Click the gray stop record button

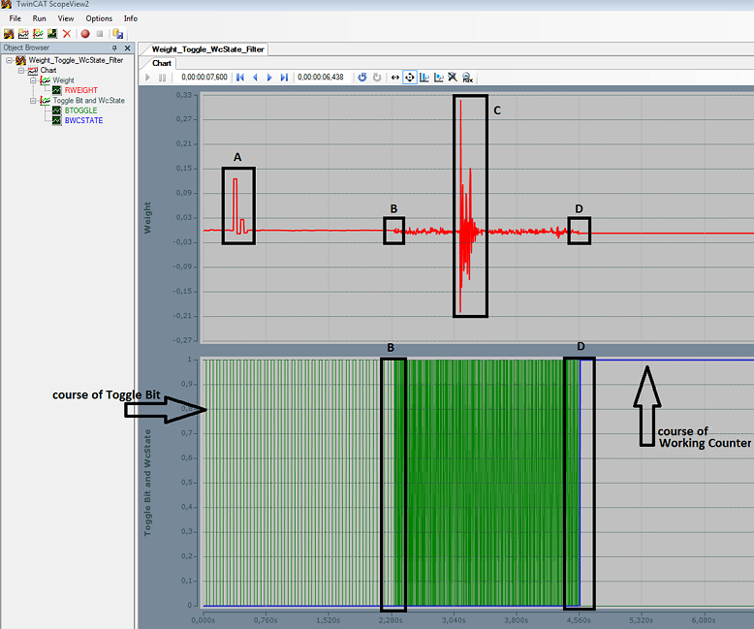click(x=100, y=34)
